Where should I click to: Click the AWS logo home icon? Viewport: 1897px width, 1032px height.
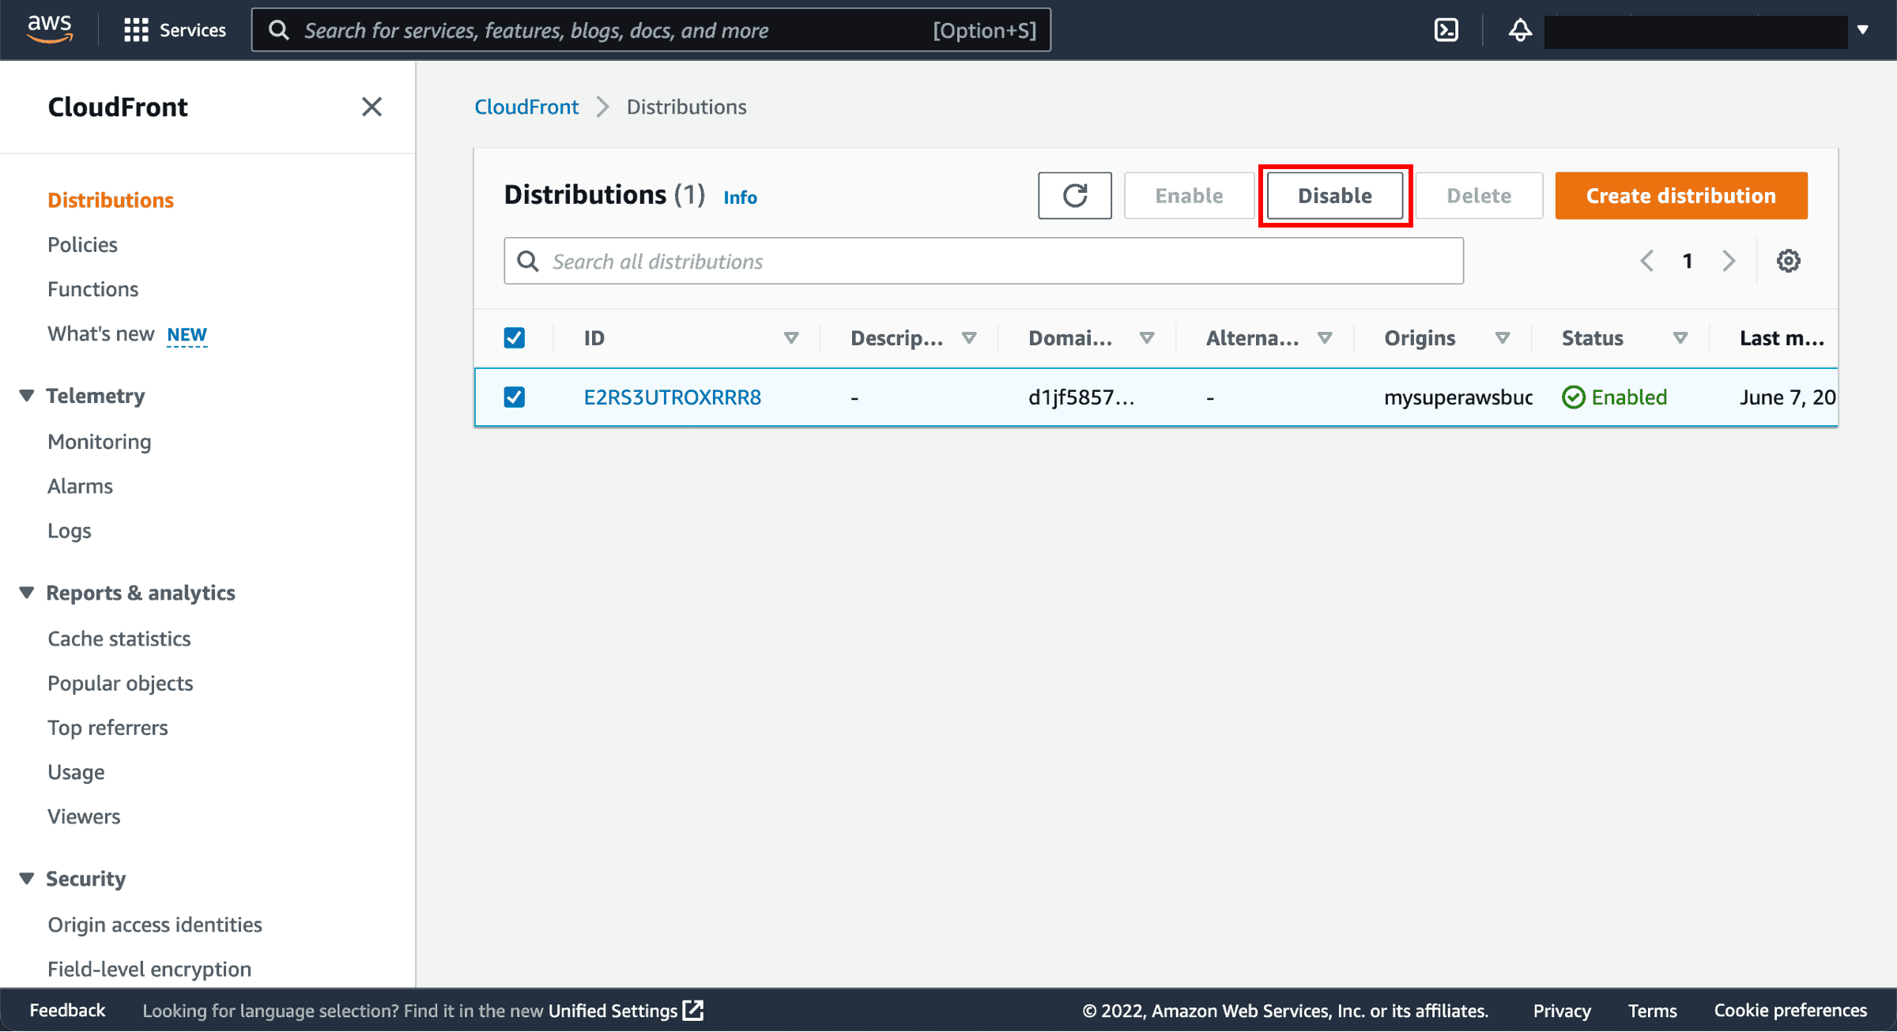50,29
